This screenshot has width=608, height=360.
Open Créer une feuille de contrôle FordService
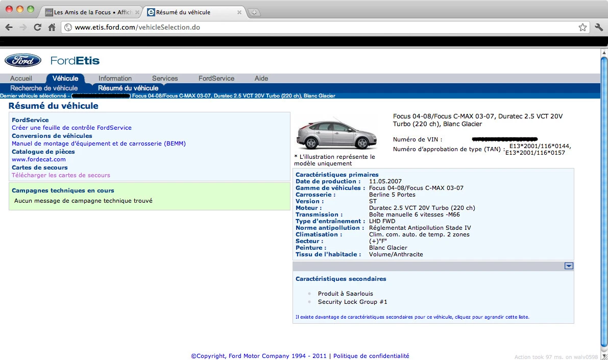[x=71, y=128]
